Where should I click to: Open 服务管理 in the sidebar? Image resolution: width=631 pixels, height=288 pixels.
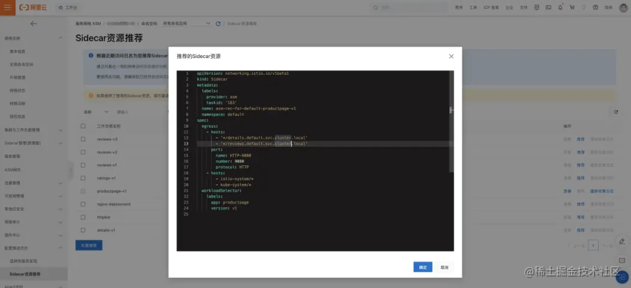pyautogui.click(x=13, y=156)
